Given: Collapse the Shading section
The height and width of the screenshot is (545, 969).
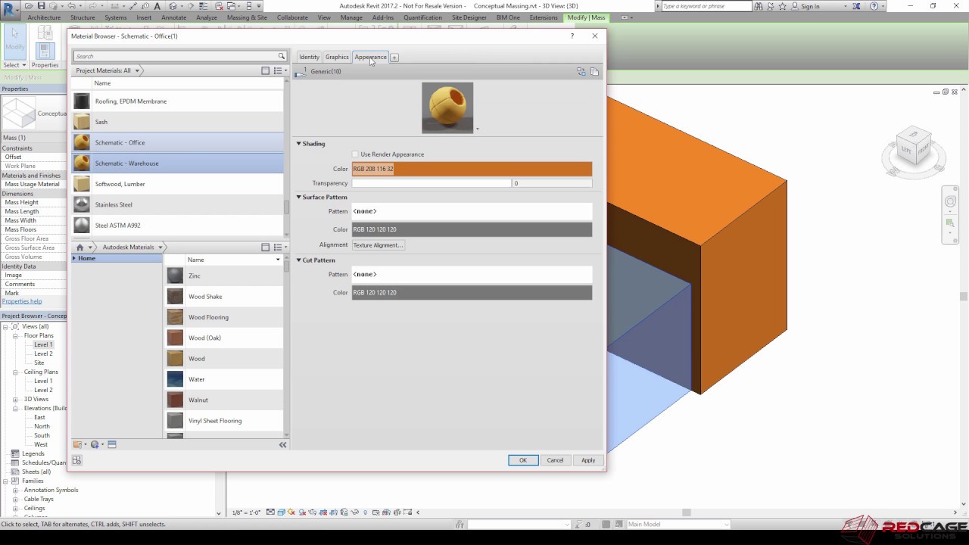Looking at the screenshot, I should point(299,144).
